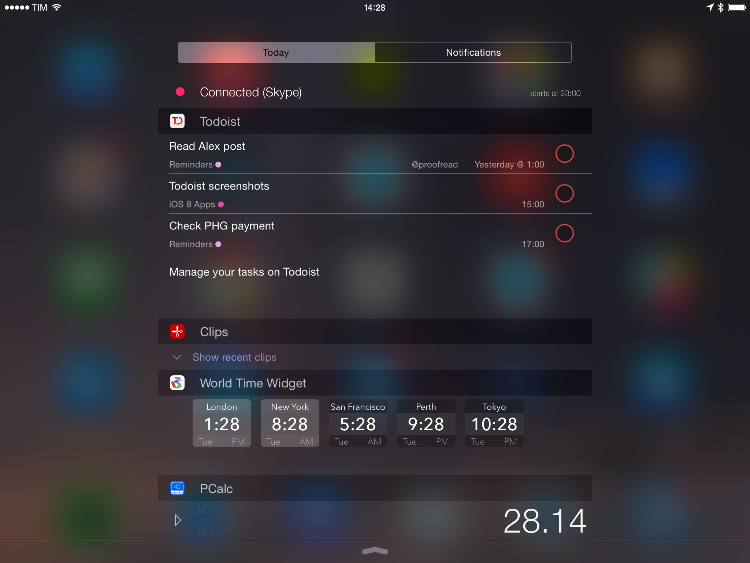The width and height of the screenshot is (750, 563).
Task: Tap Manage your tasks on Todoist link
Action: [245, 272]
